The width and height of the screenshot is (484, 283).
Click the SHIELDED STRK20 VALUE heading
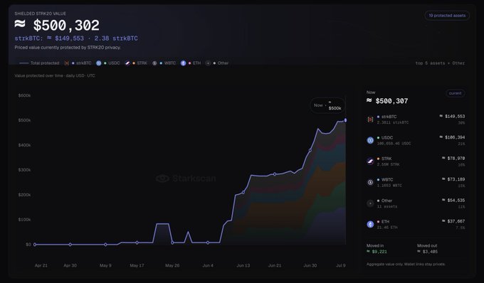(x=40, y=14)
